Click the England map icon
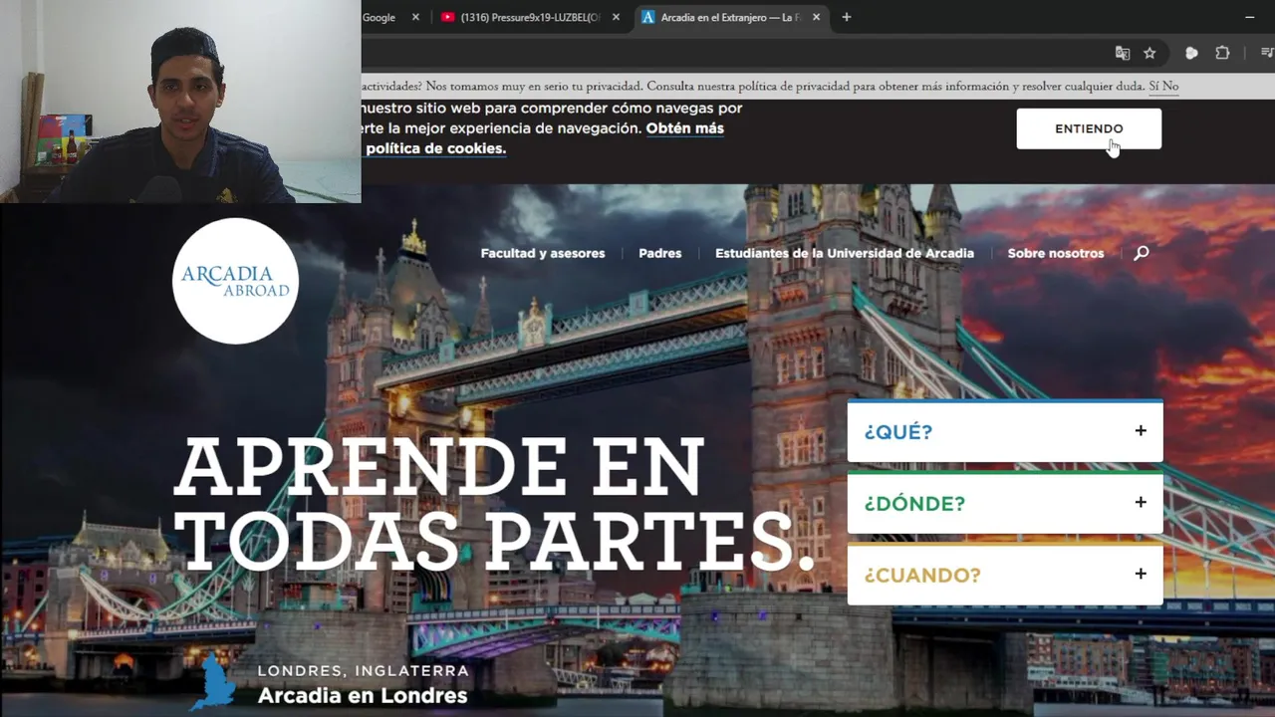The width and height of the screenshot is (1275, 717). click(x=213, y=682)
